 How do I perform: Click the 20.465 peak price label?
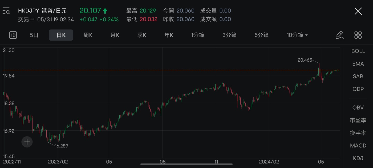click(x=305, y=60)
